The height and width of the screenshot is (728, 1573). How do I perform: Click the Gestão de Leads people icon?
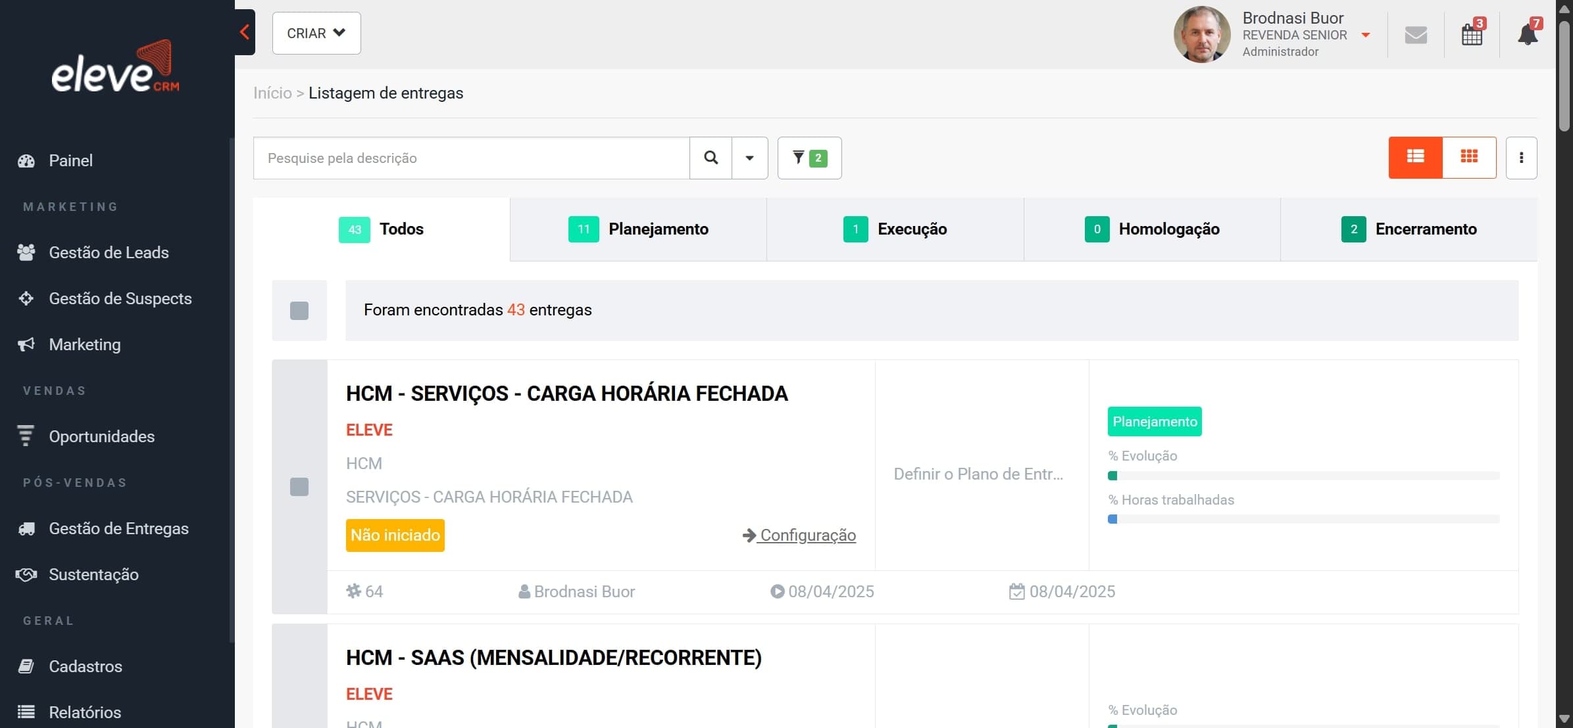pyautogui.click(x=26, y=252)
